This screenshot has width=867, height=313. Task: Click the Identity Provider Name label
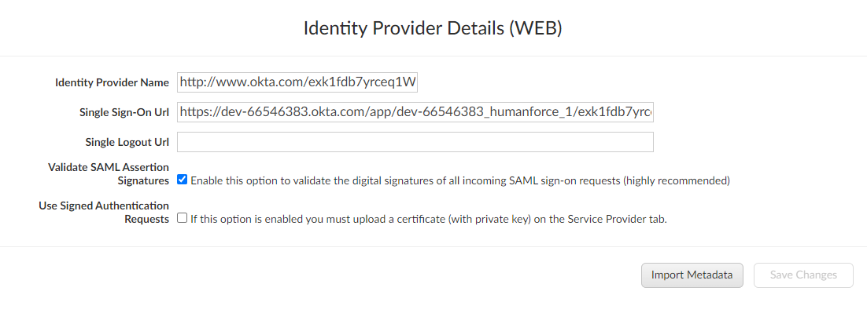[113, 82]
